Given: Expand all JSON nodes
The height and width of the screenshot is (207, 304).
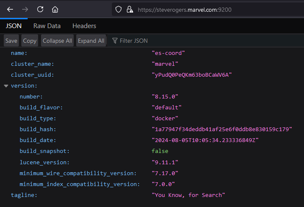Looking at the screenshot, I should coord(91,41).
